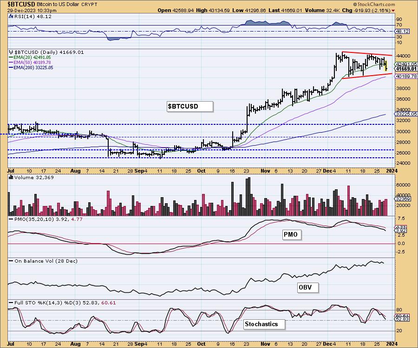The width and height of the screenshot is (418, 348).
Task: Click the Chg -919.93 (-2.16%) value
Action: [x=366, y=10]
